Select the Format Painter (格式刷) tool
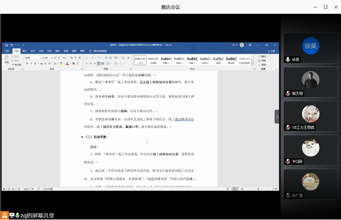Screen dimensions: 341x220 click(16, 65)
